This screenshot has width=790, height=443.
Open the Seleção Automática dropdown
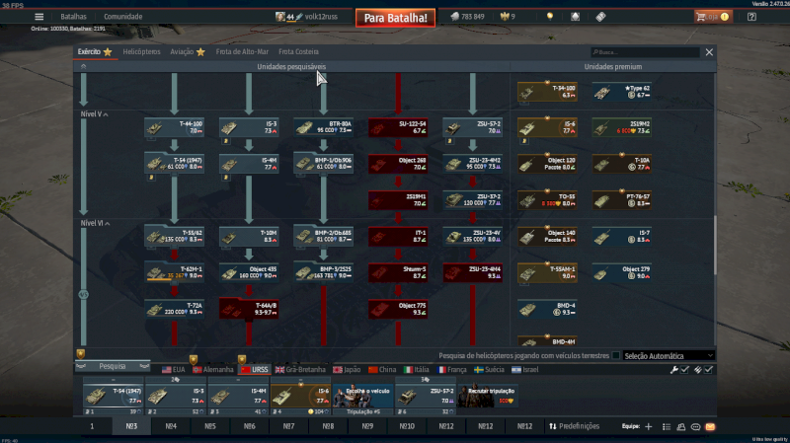(x=669, y=355)
